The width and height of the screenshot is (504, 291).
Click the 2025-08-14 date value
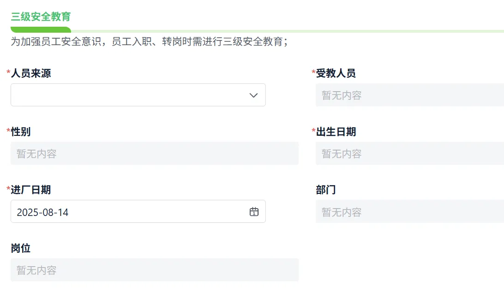(43, 212)
